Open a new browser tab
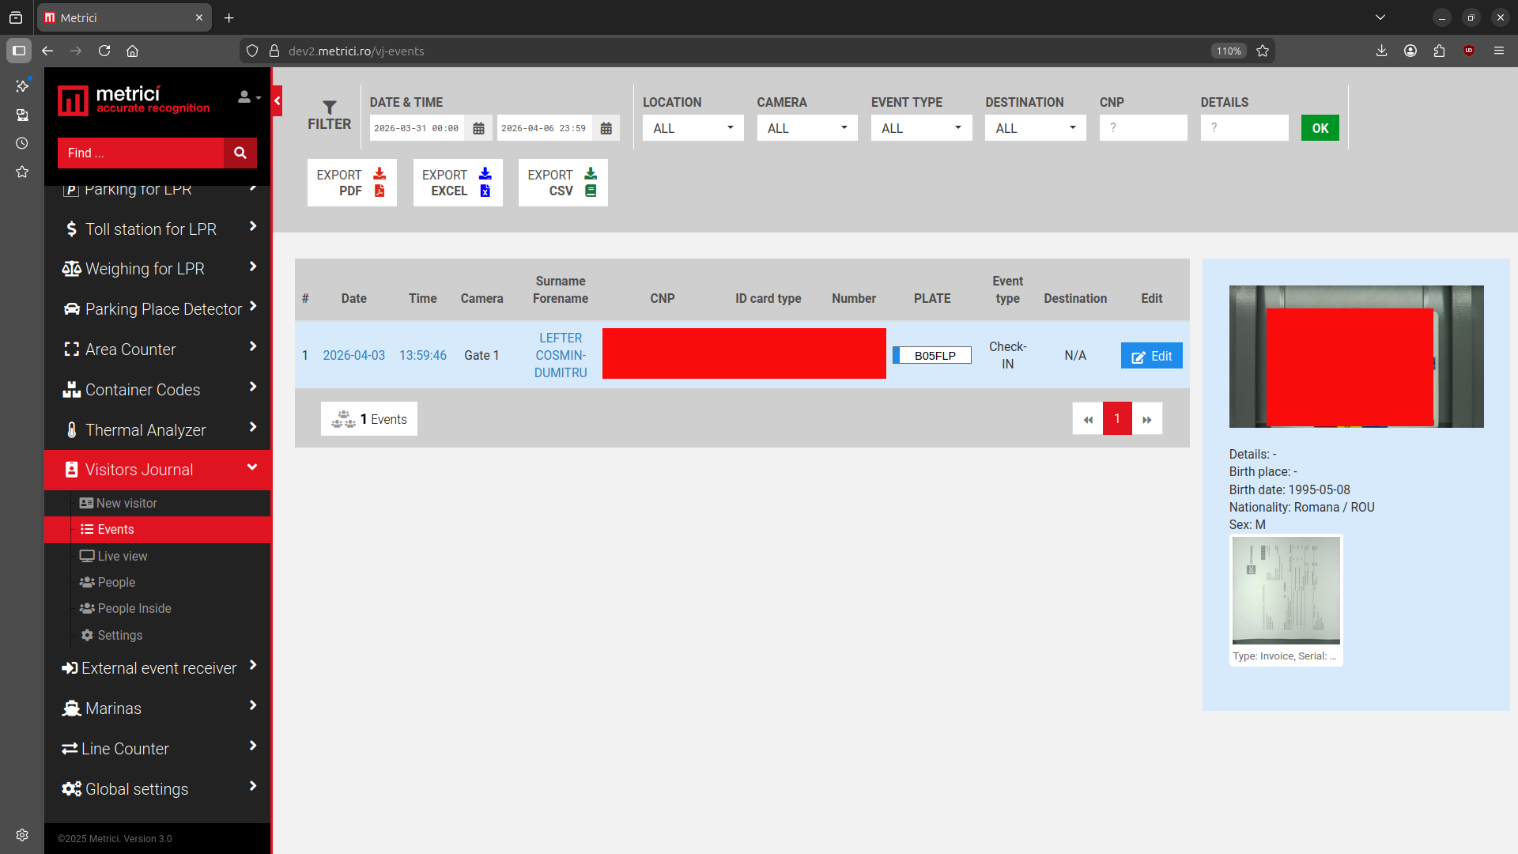1518x854 pixels. [x=229, y=17]
